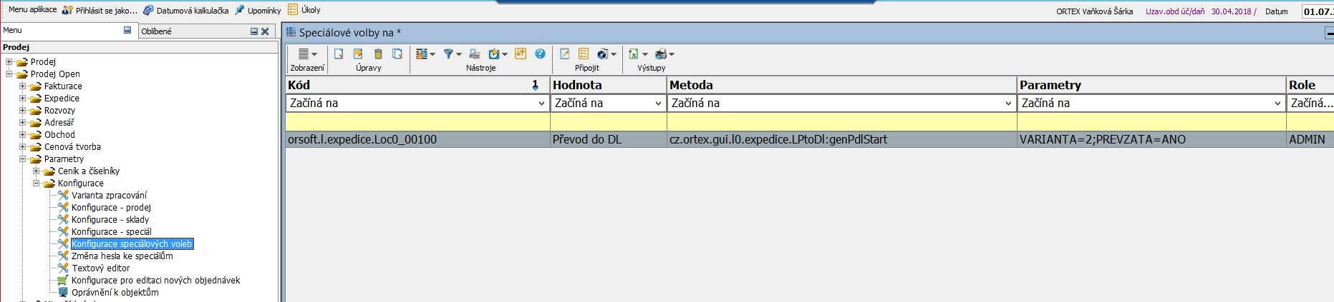Viewport: 1334px width, 302px height.
Task: Open the Metoda filter 'Začíná na' dropdown
Action: tap(1008, 104)
